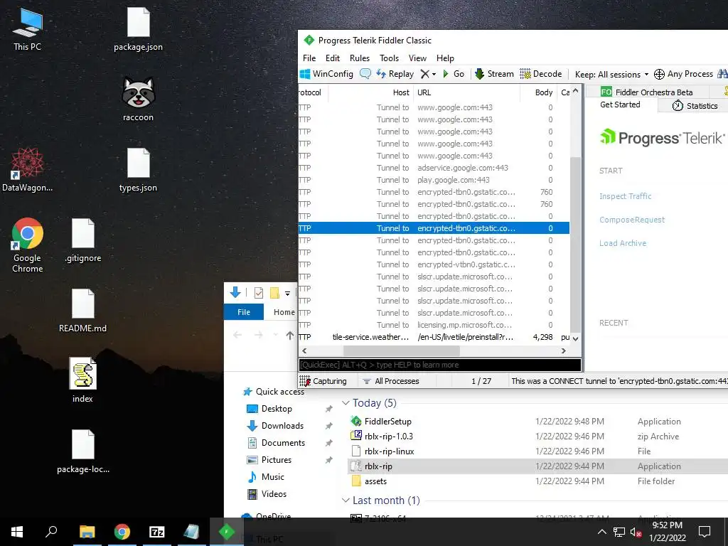Open the Home tab in File Explorer

pos(284,312)
